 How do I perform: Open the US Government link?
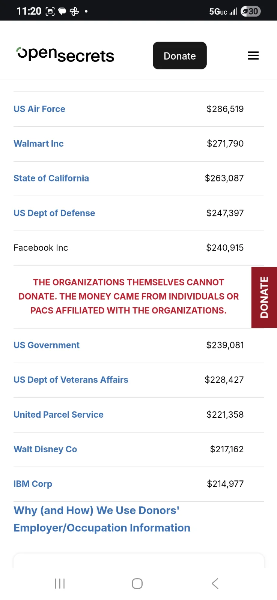click(x=47, y=345)
